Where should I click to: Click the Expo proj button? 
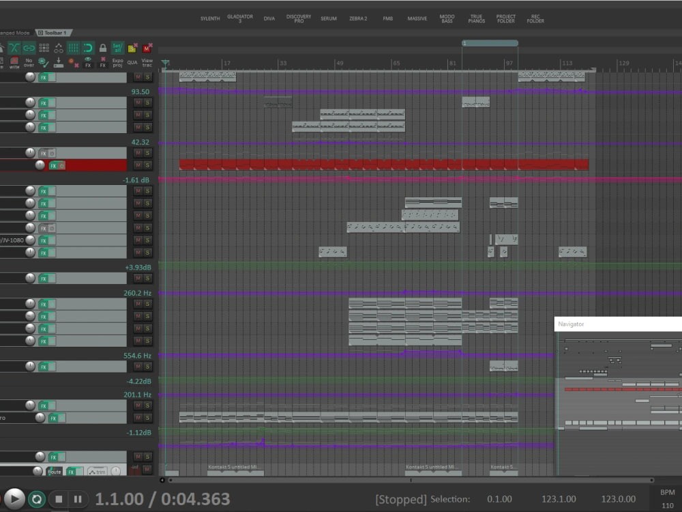point(117,63)
